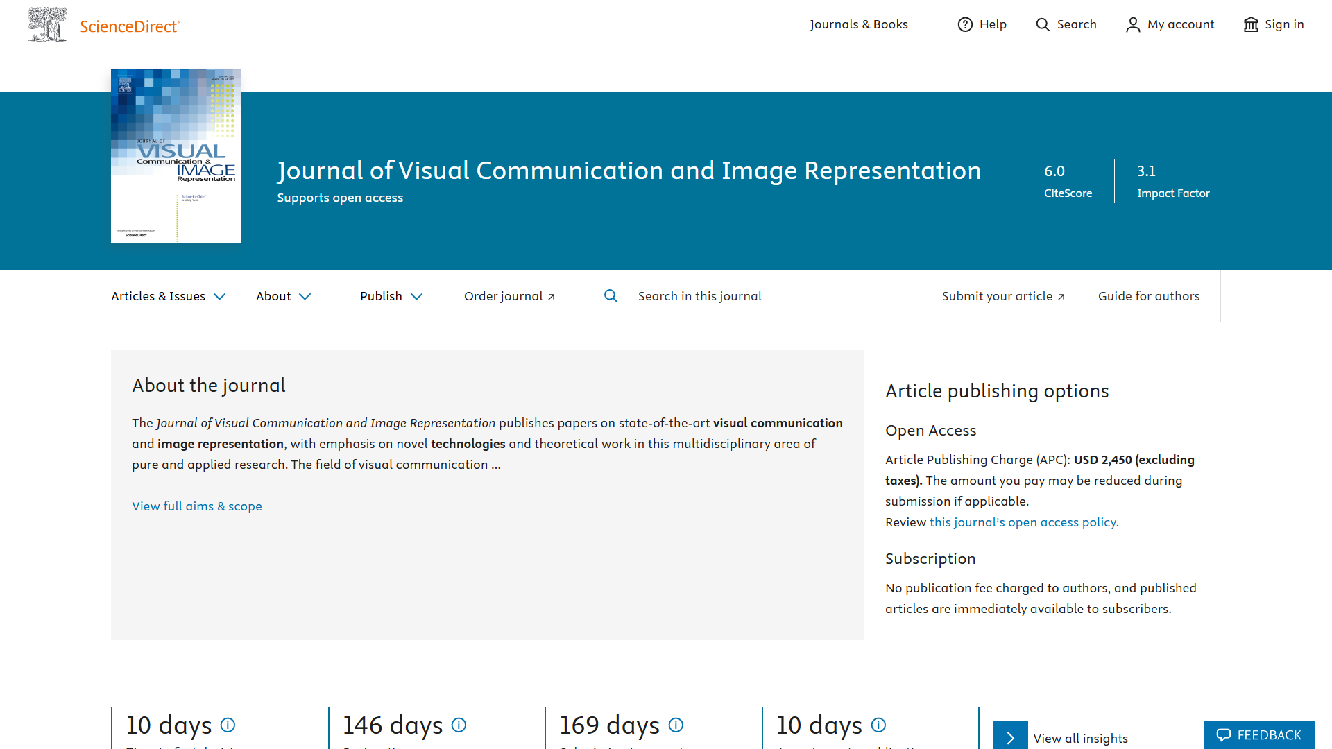
Task: Expand the Articles & Issues chevron
Action: pos(220,296)
